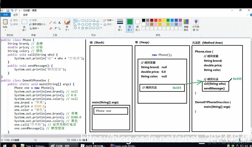Select the Pentagon shape
Image resolution: width=252 pixels, height=147 pixels.
pyautogui.click(x=83, y=24)
